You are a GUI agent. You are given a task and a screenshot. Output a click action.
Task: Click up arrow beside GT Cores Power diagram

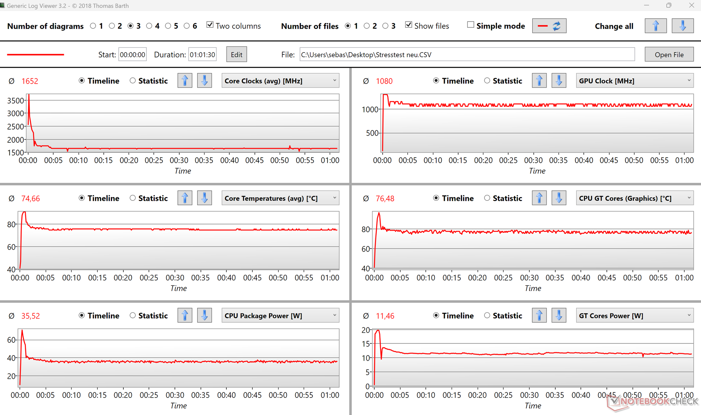(x=539, y=315)
